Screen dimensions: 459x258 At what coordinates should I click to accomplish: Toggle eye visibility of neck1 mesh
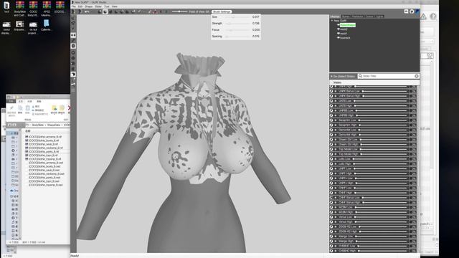[338, 34]
